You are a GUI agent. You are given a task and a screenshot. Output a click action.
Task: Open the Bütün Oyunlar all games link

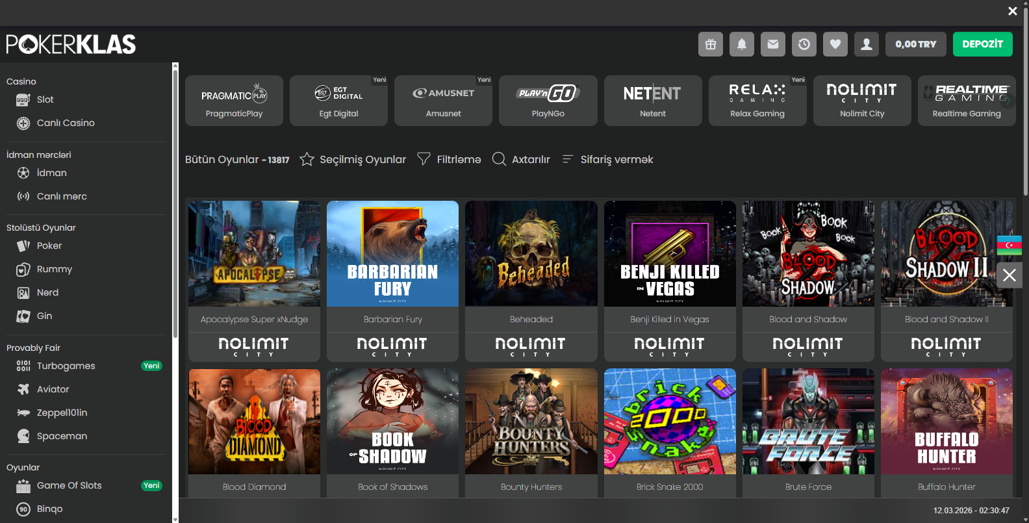click(x=237, y=159)
